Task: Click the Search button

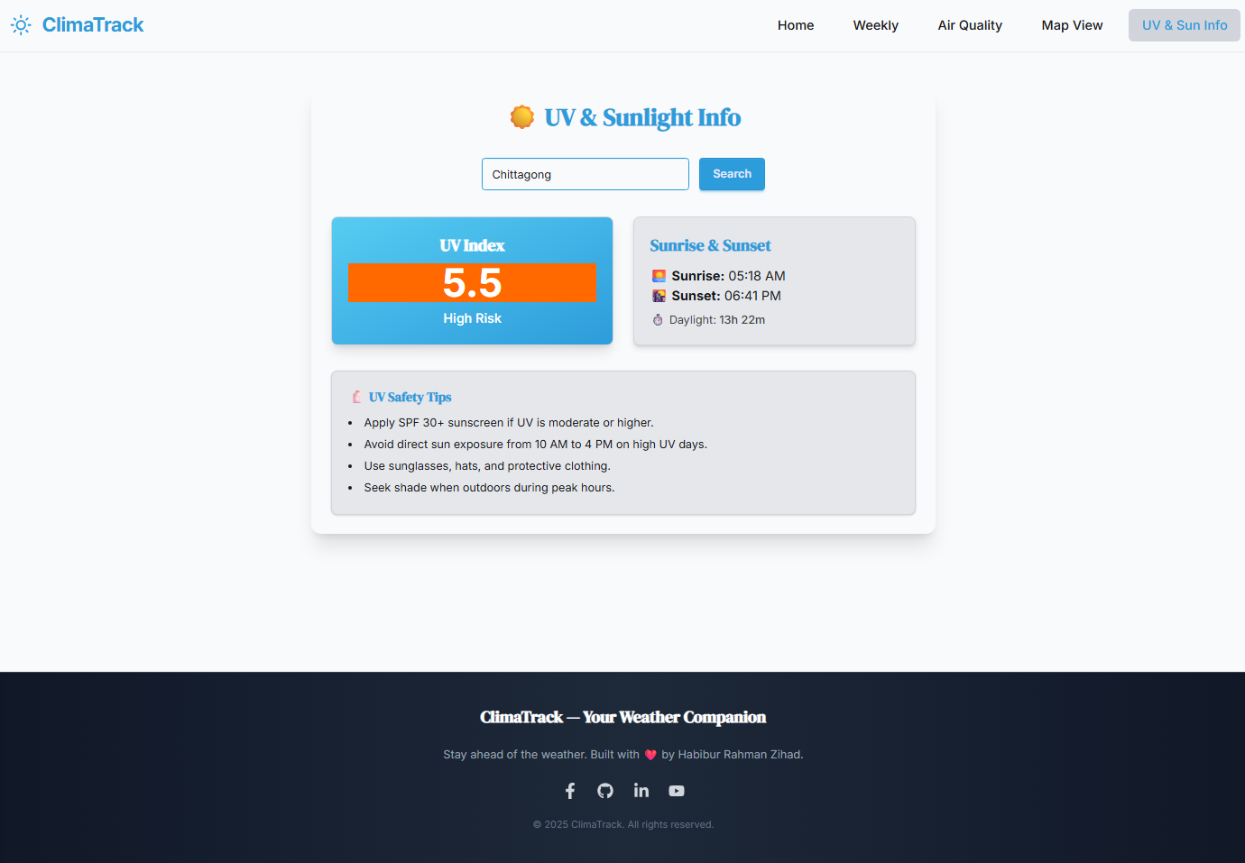Action: [732, 174]
